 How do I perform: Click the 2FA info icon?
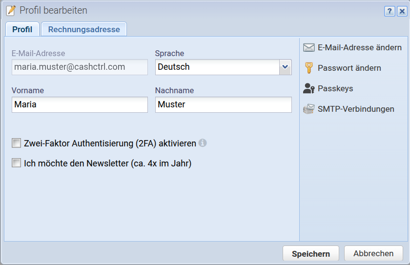pyautogui.click(x=203, y=143)
